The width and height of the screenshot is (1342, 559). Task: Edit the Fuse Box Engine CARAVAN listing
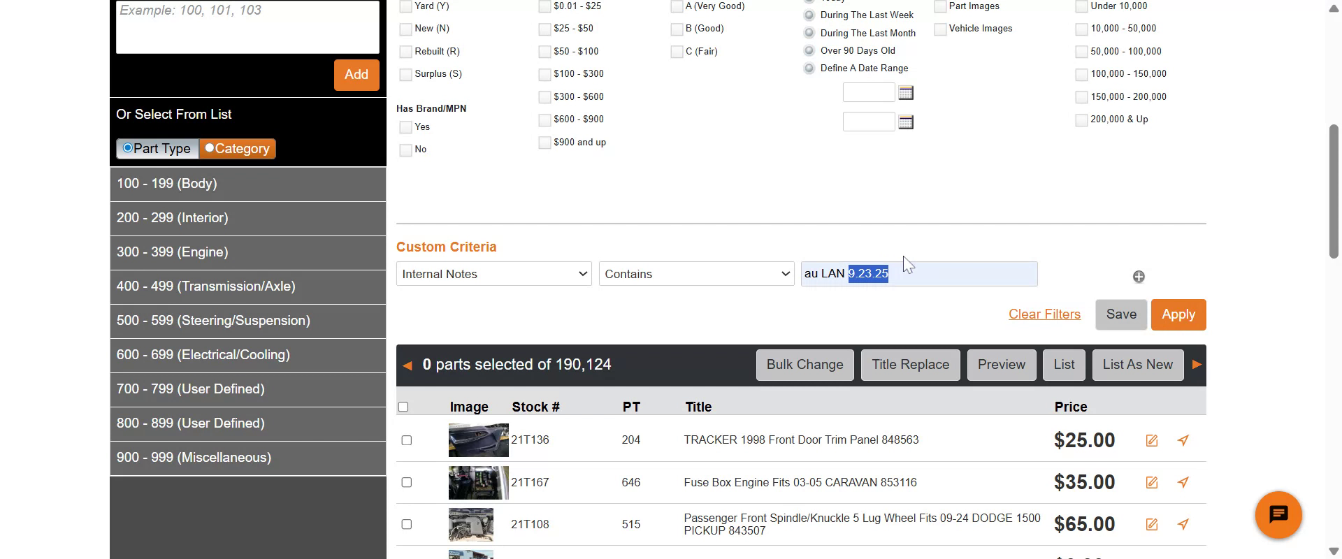point(1152,482)
